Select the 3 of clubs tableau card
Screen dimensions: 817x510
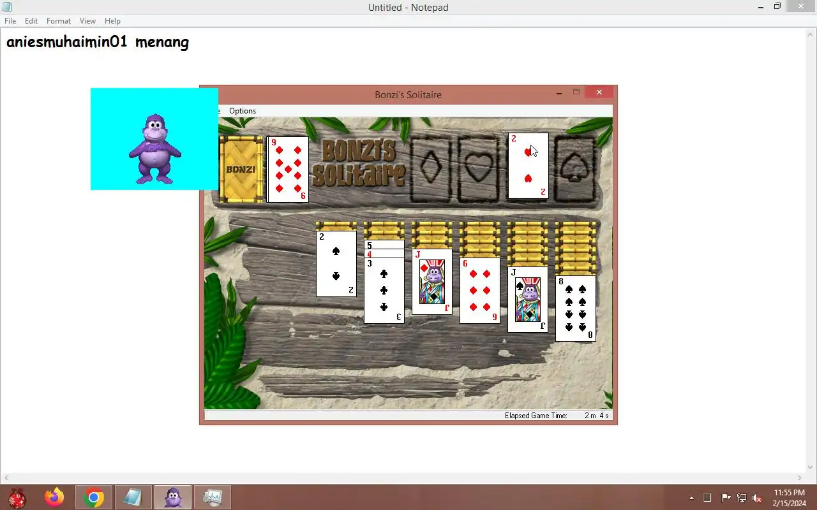click(x=384, y=291)
